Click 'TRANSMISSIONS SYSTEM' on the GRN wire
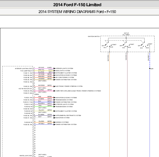 click(x=64, y=107)
